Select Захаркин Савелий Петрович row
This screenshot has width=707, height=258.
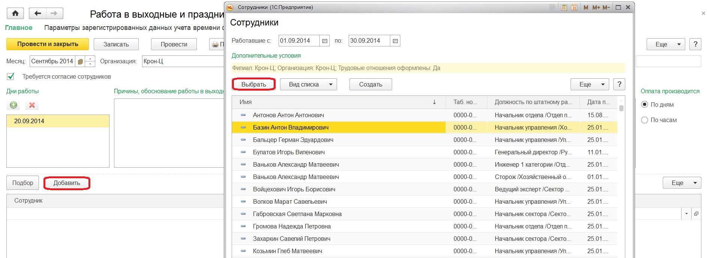(424, 239)
